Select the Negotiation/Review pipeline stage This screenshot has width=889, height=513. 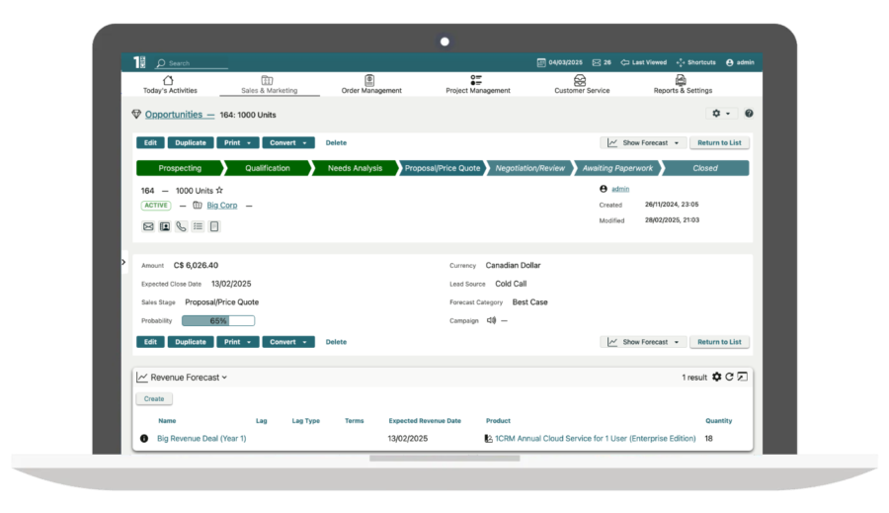point(530,168)
